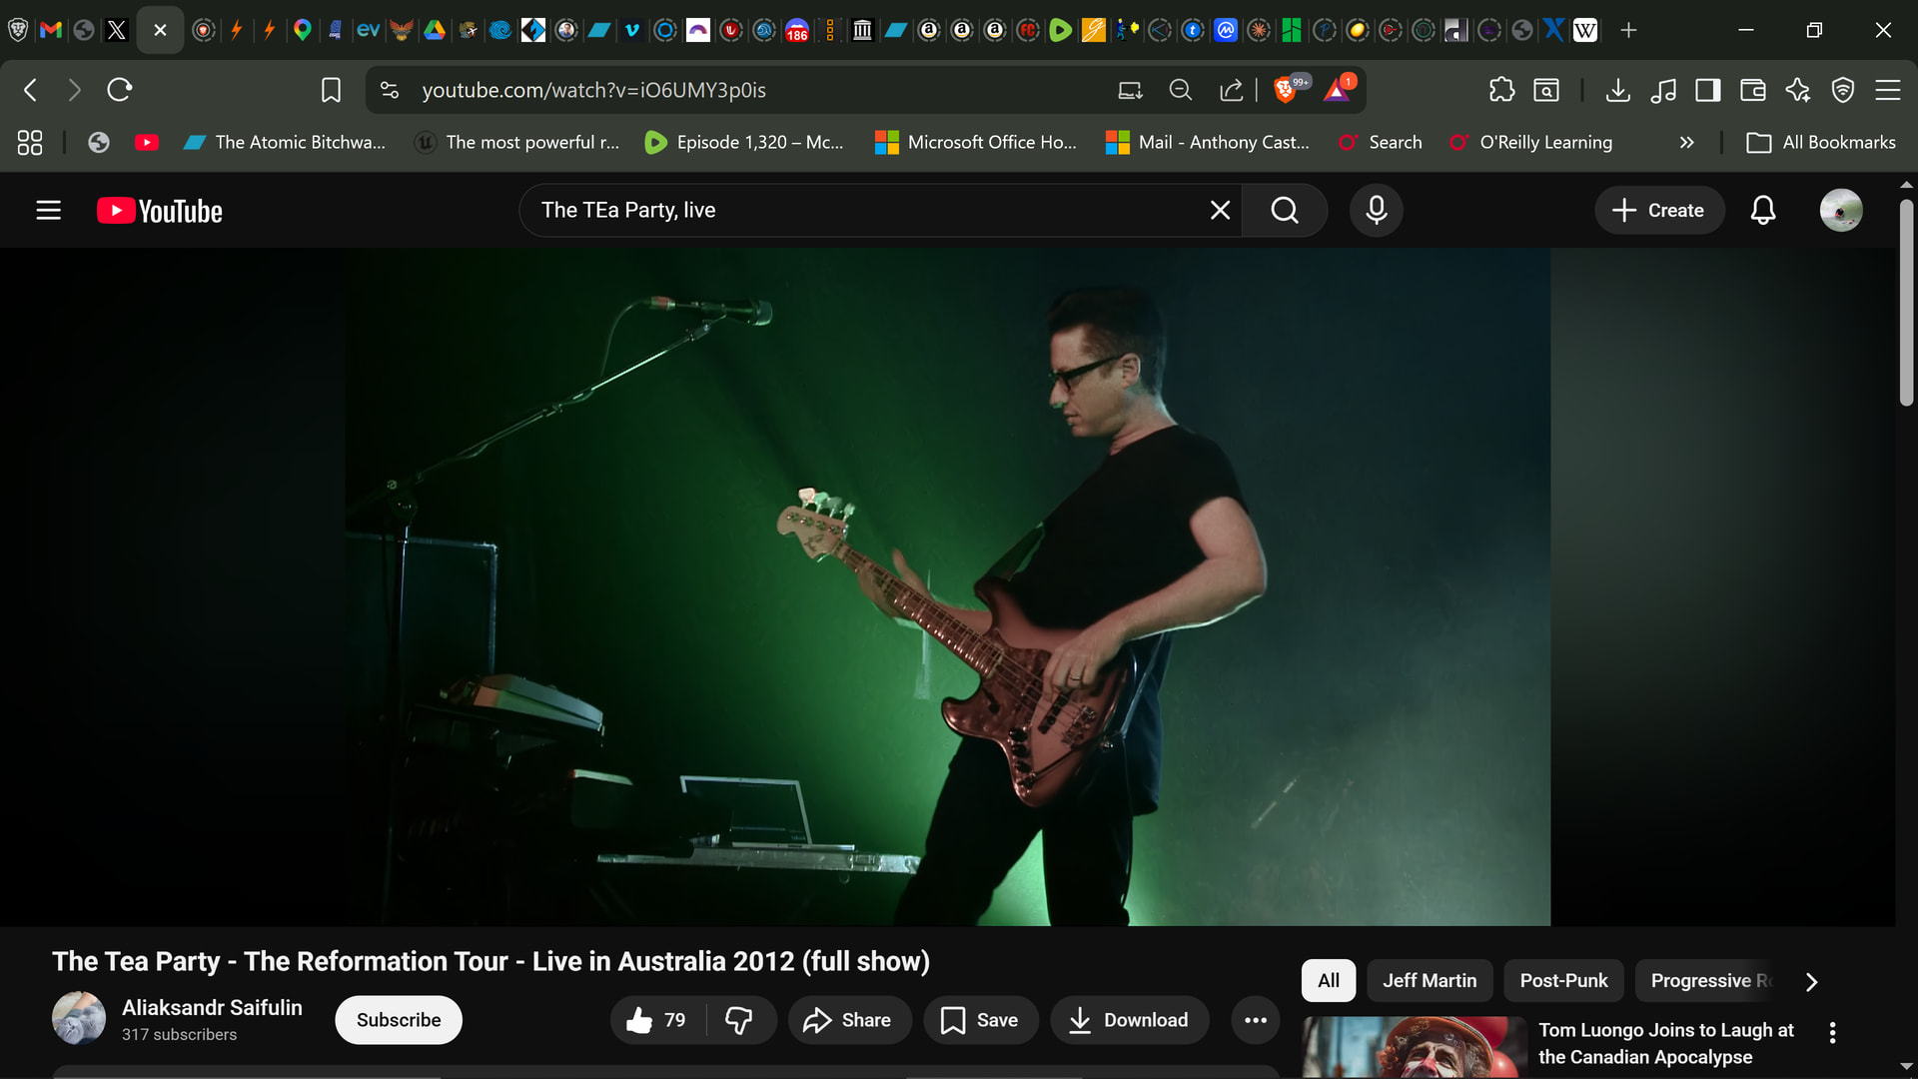The image size is (1918, 1079).
Task: Start voice search with microphone
Action: [x=1376, y=210]
